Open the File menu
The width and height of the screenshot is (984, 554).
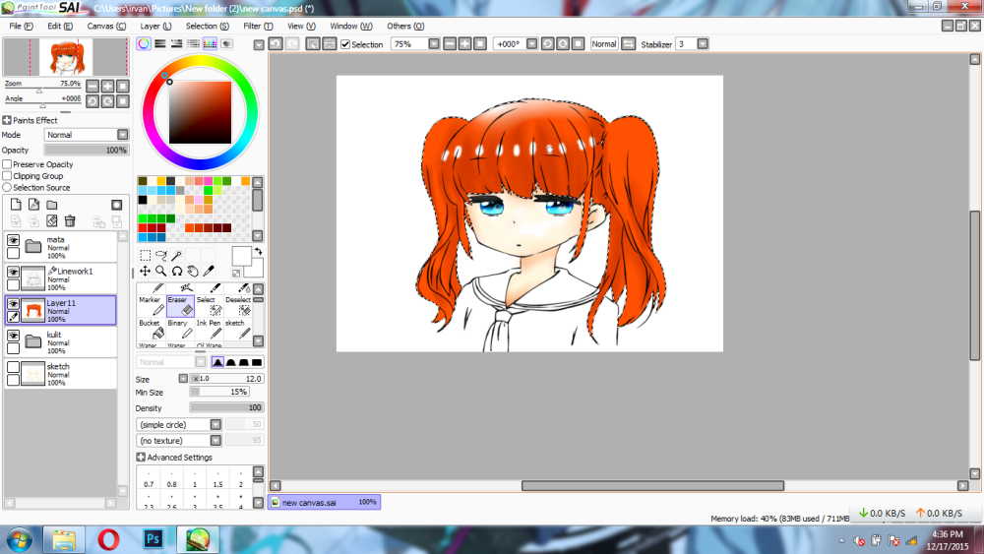coord(22,27)
